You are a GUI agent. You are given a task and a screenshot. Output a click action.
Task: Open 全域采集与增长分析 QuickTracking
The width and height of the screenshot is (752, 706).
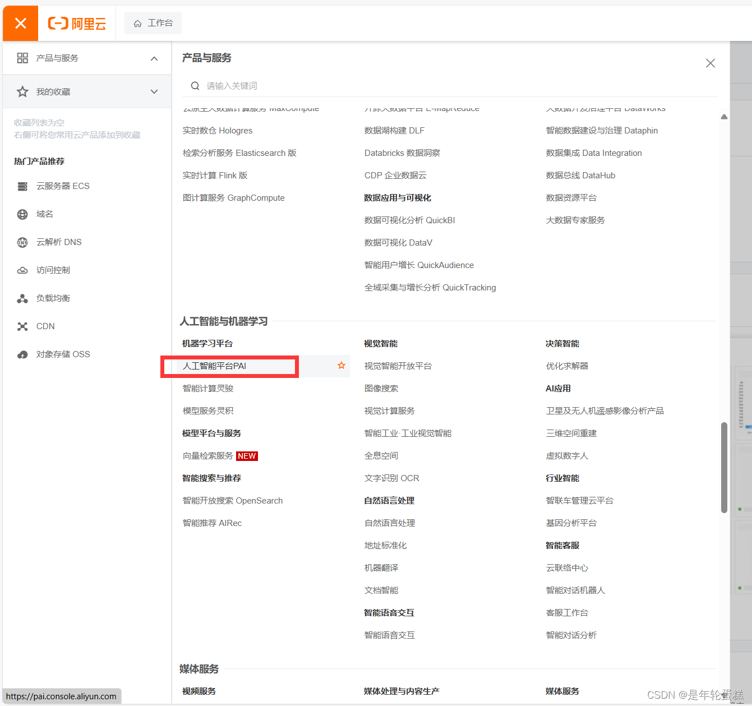click(430, 288)
